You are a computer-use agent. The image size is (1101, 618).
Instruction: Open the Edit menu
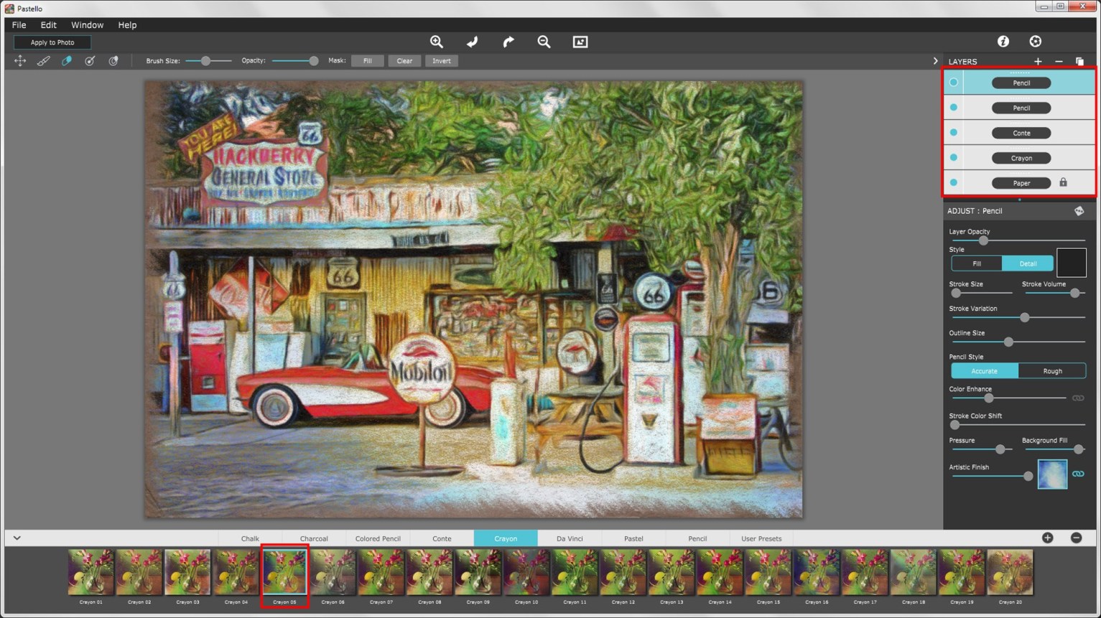48,24
